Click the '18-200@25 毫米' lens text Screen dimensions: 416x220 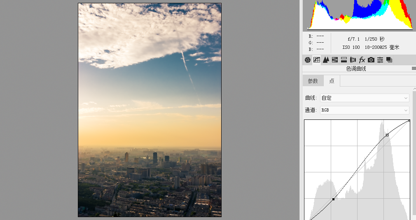click(x=382, y=47)
